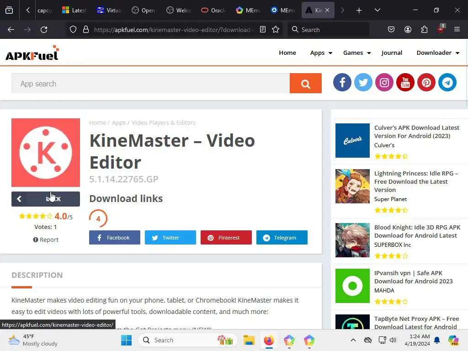Rate the app using the stars
The image size is (468, 351).
pos(36,216)
